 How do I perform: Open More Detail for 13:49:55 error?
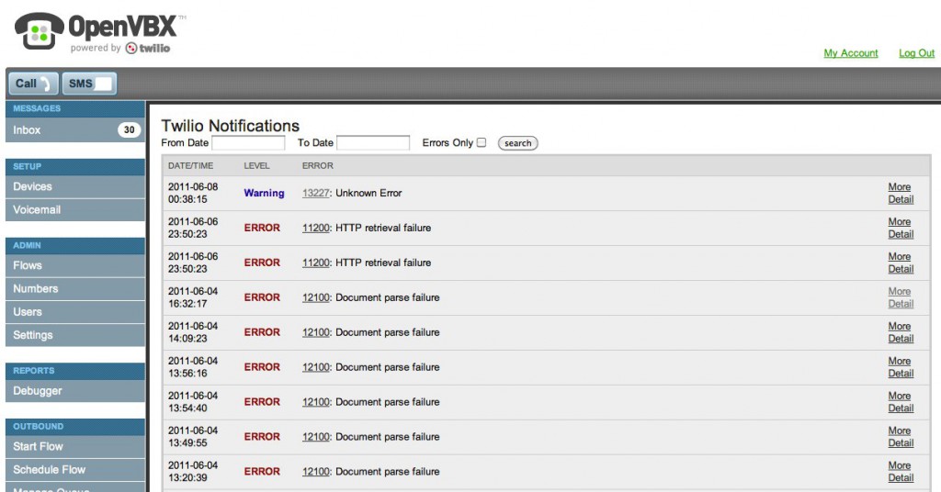tap(901, 436)
